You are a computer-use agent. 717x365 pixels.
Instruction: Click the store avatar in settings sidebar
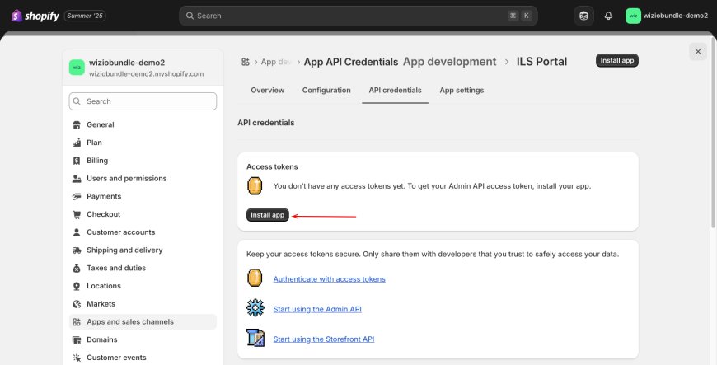(77, 68)
